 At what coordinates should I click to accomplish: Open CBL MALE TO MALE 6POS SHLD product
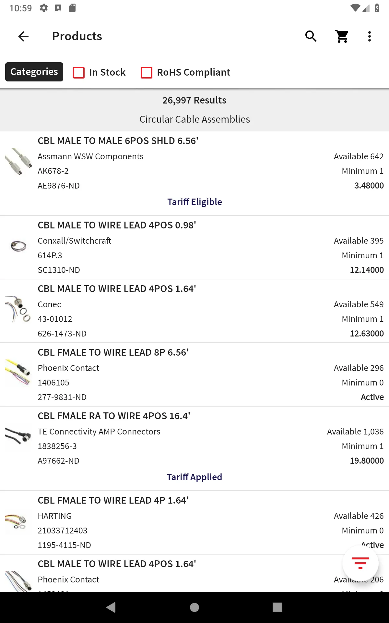pyautogui.click(x=194, y=173)
